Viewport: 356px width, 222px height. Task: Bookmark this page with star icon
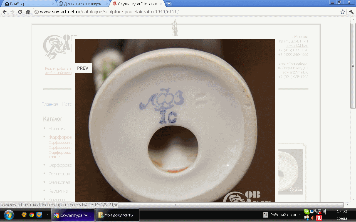coord(343,12)
